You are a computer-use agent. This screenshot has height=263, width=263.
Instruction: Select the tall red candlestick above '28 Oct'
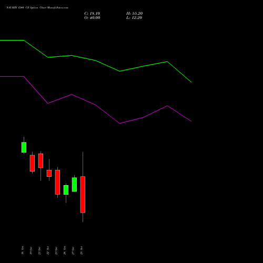pyautogui.click(x=83, y=195)
